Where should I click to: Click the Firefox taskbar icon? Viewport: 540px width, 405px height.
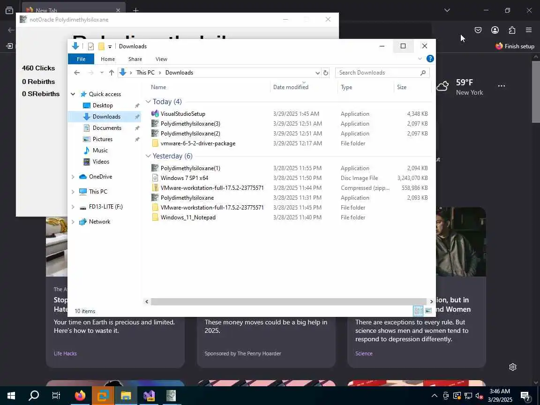tap(80, 396)
